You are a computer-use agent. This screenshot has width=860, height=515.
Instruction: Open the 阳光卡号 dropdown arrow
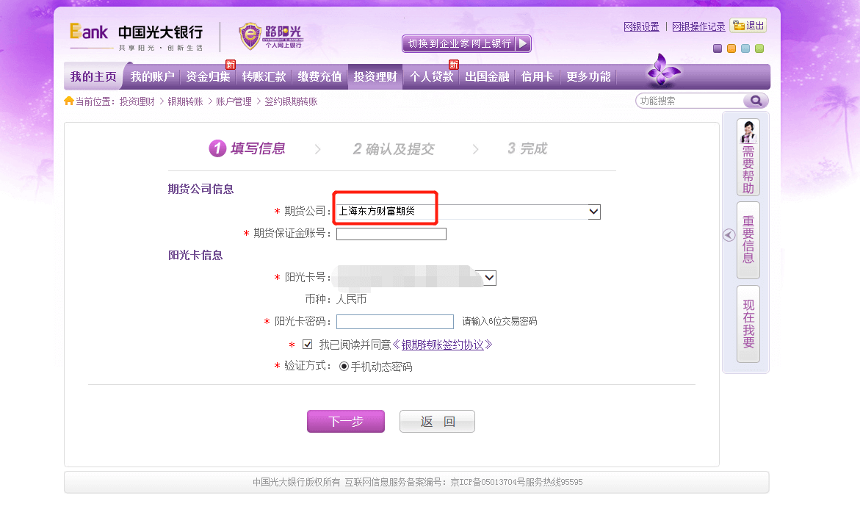[489, 278]
